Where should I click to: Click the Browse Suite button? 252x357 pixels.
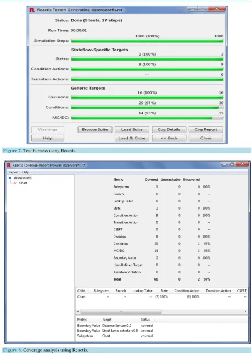pos(95,130)
